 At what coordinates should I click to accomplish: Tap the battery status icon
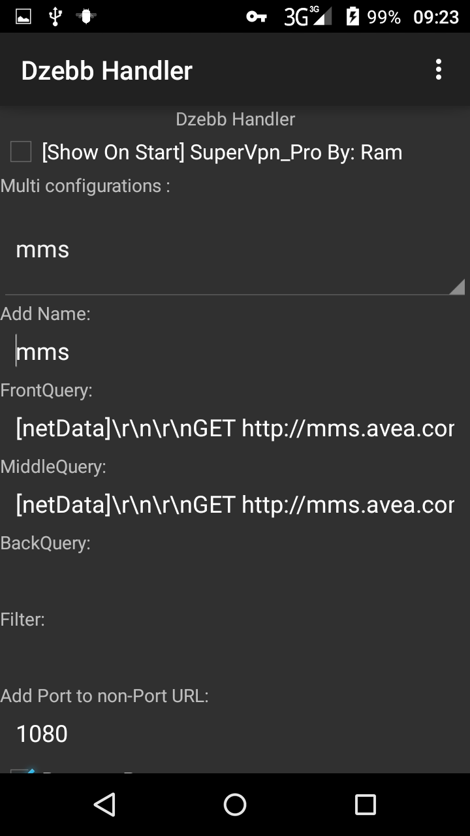tap(352, 17)
